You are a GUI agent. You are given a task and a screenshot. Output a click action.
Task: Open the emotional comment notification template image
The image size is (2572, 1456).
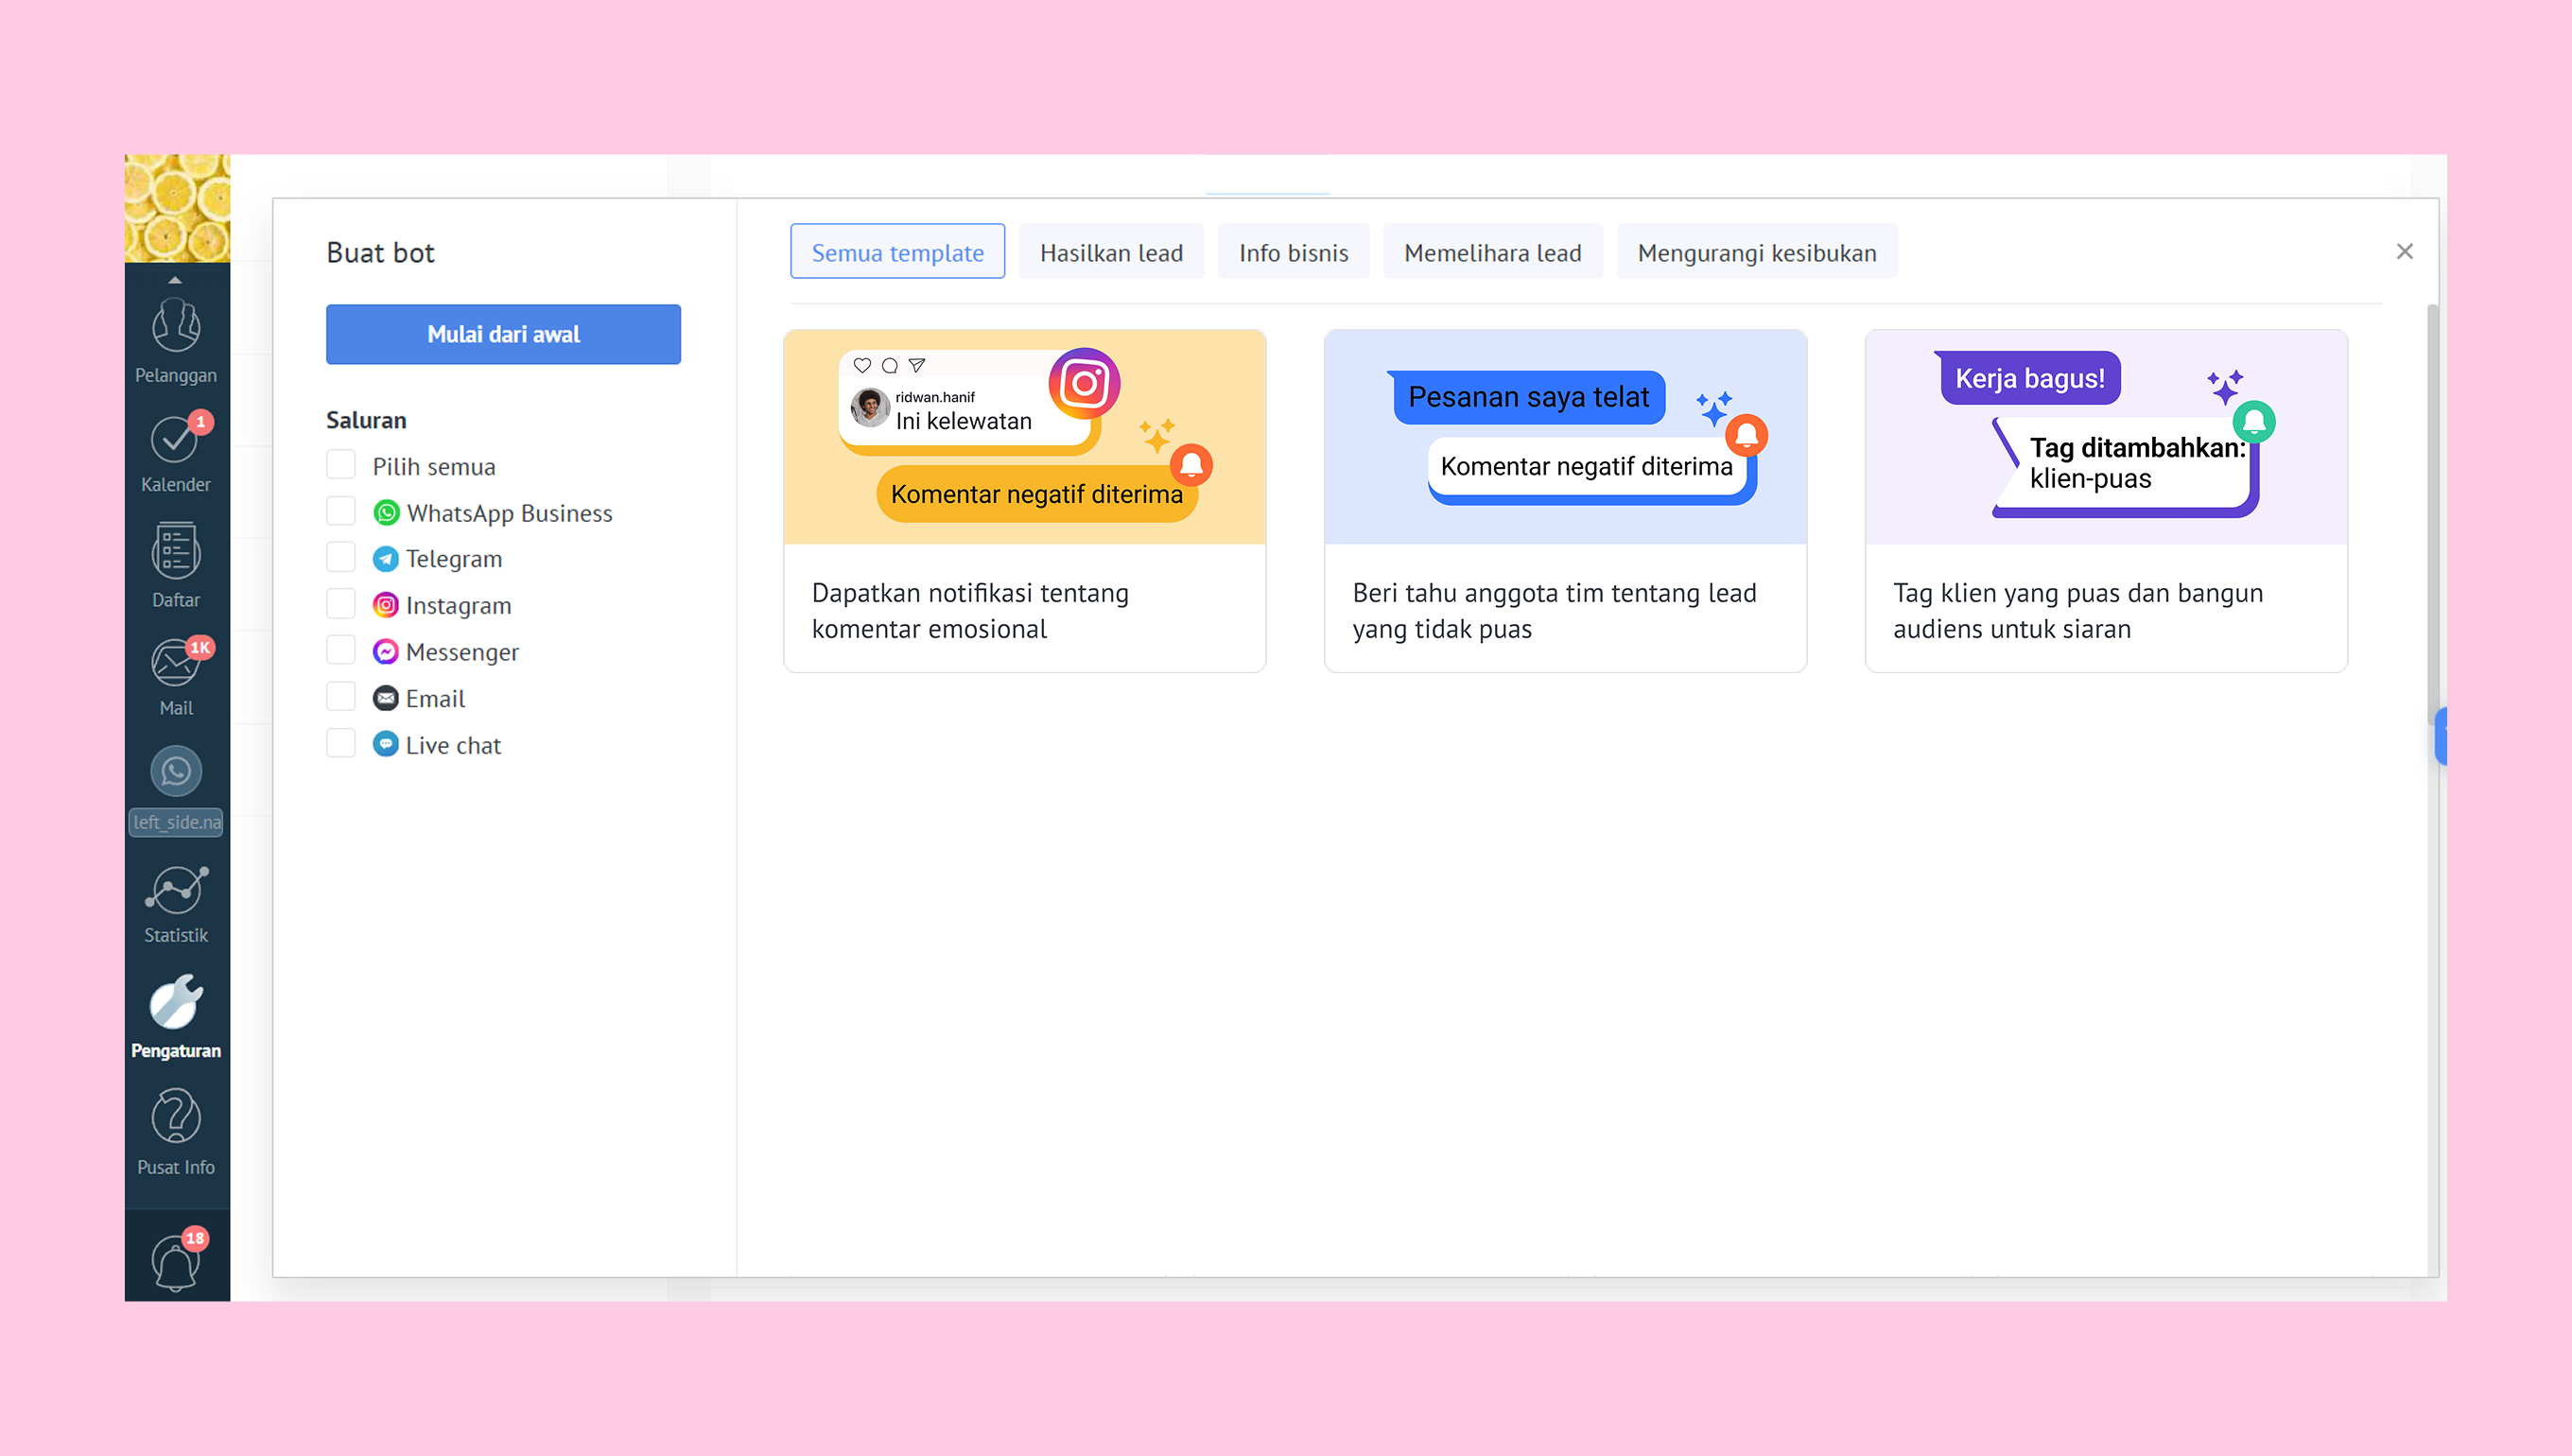(x=1025, y=437)
